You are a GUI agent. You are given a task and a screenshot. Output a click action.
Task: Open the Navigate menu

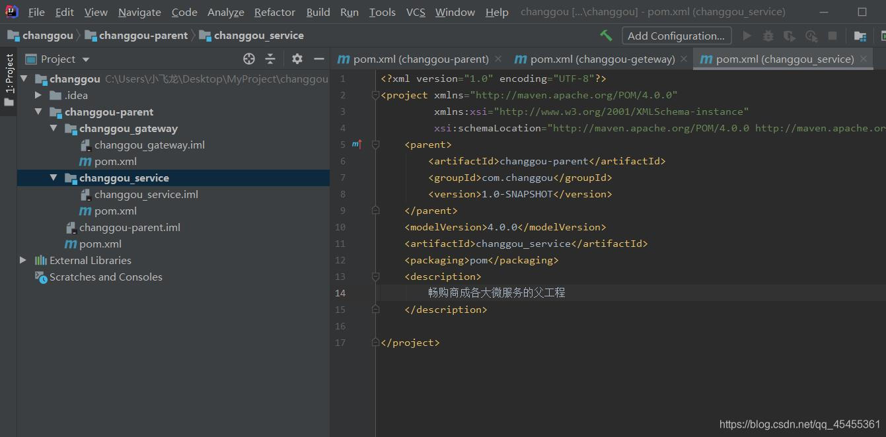pyautogui.click(x=139, y=12)
